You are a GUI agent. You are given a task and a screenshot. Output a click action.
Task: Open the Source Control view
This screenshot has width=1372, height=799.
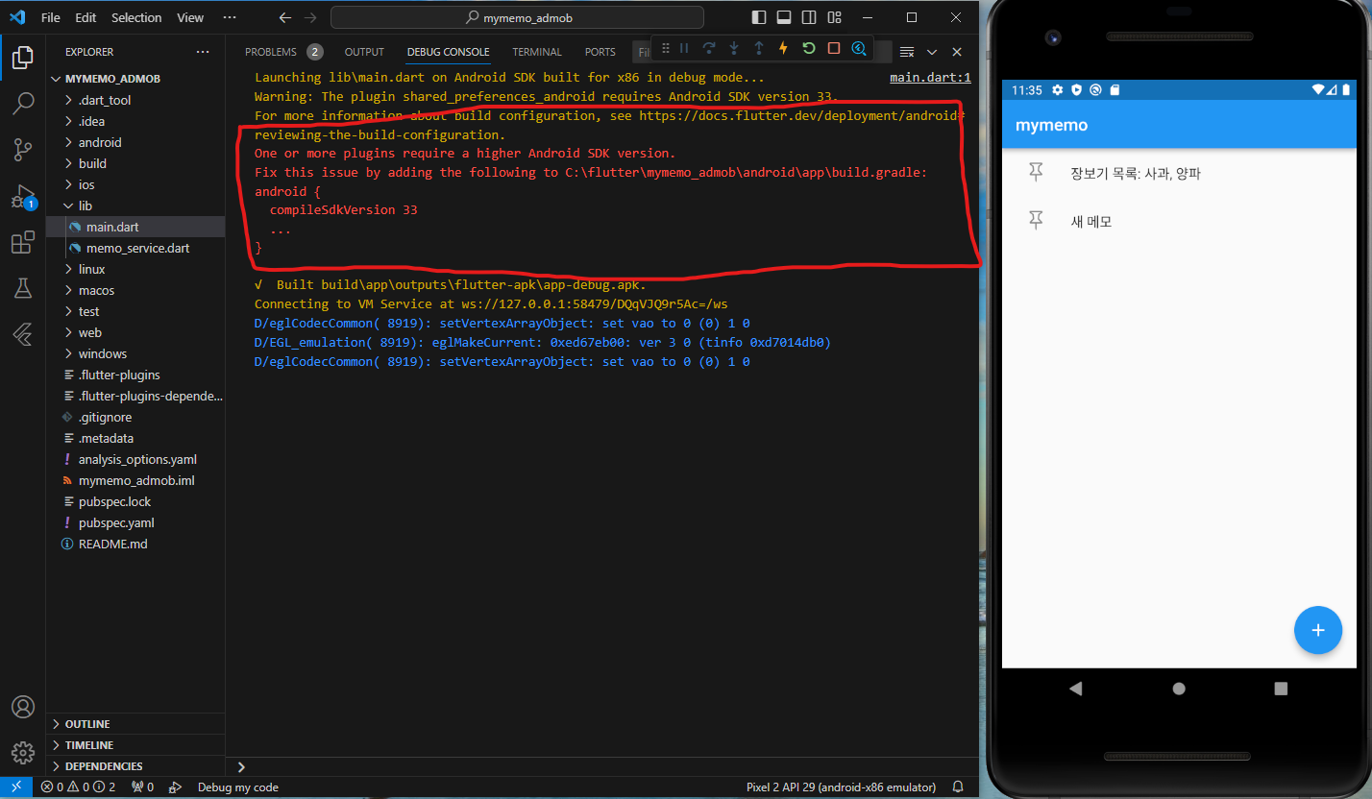tap(22, 149)
